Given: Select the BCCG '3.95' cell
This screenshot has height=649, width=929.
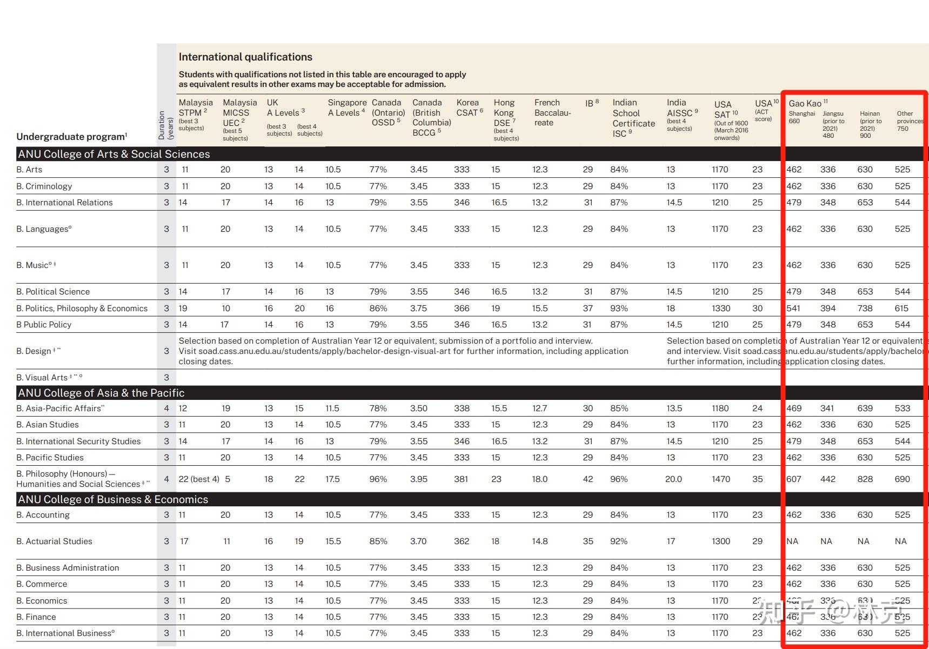Looking at the screenshot, I should pos(418,479).
